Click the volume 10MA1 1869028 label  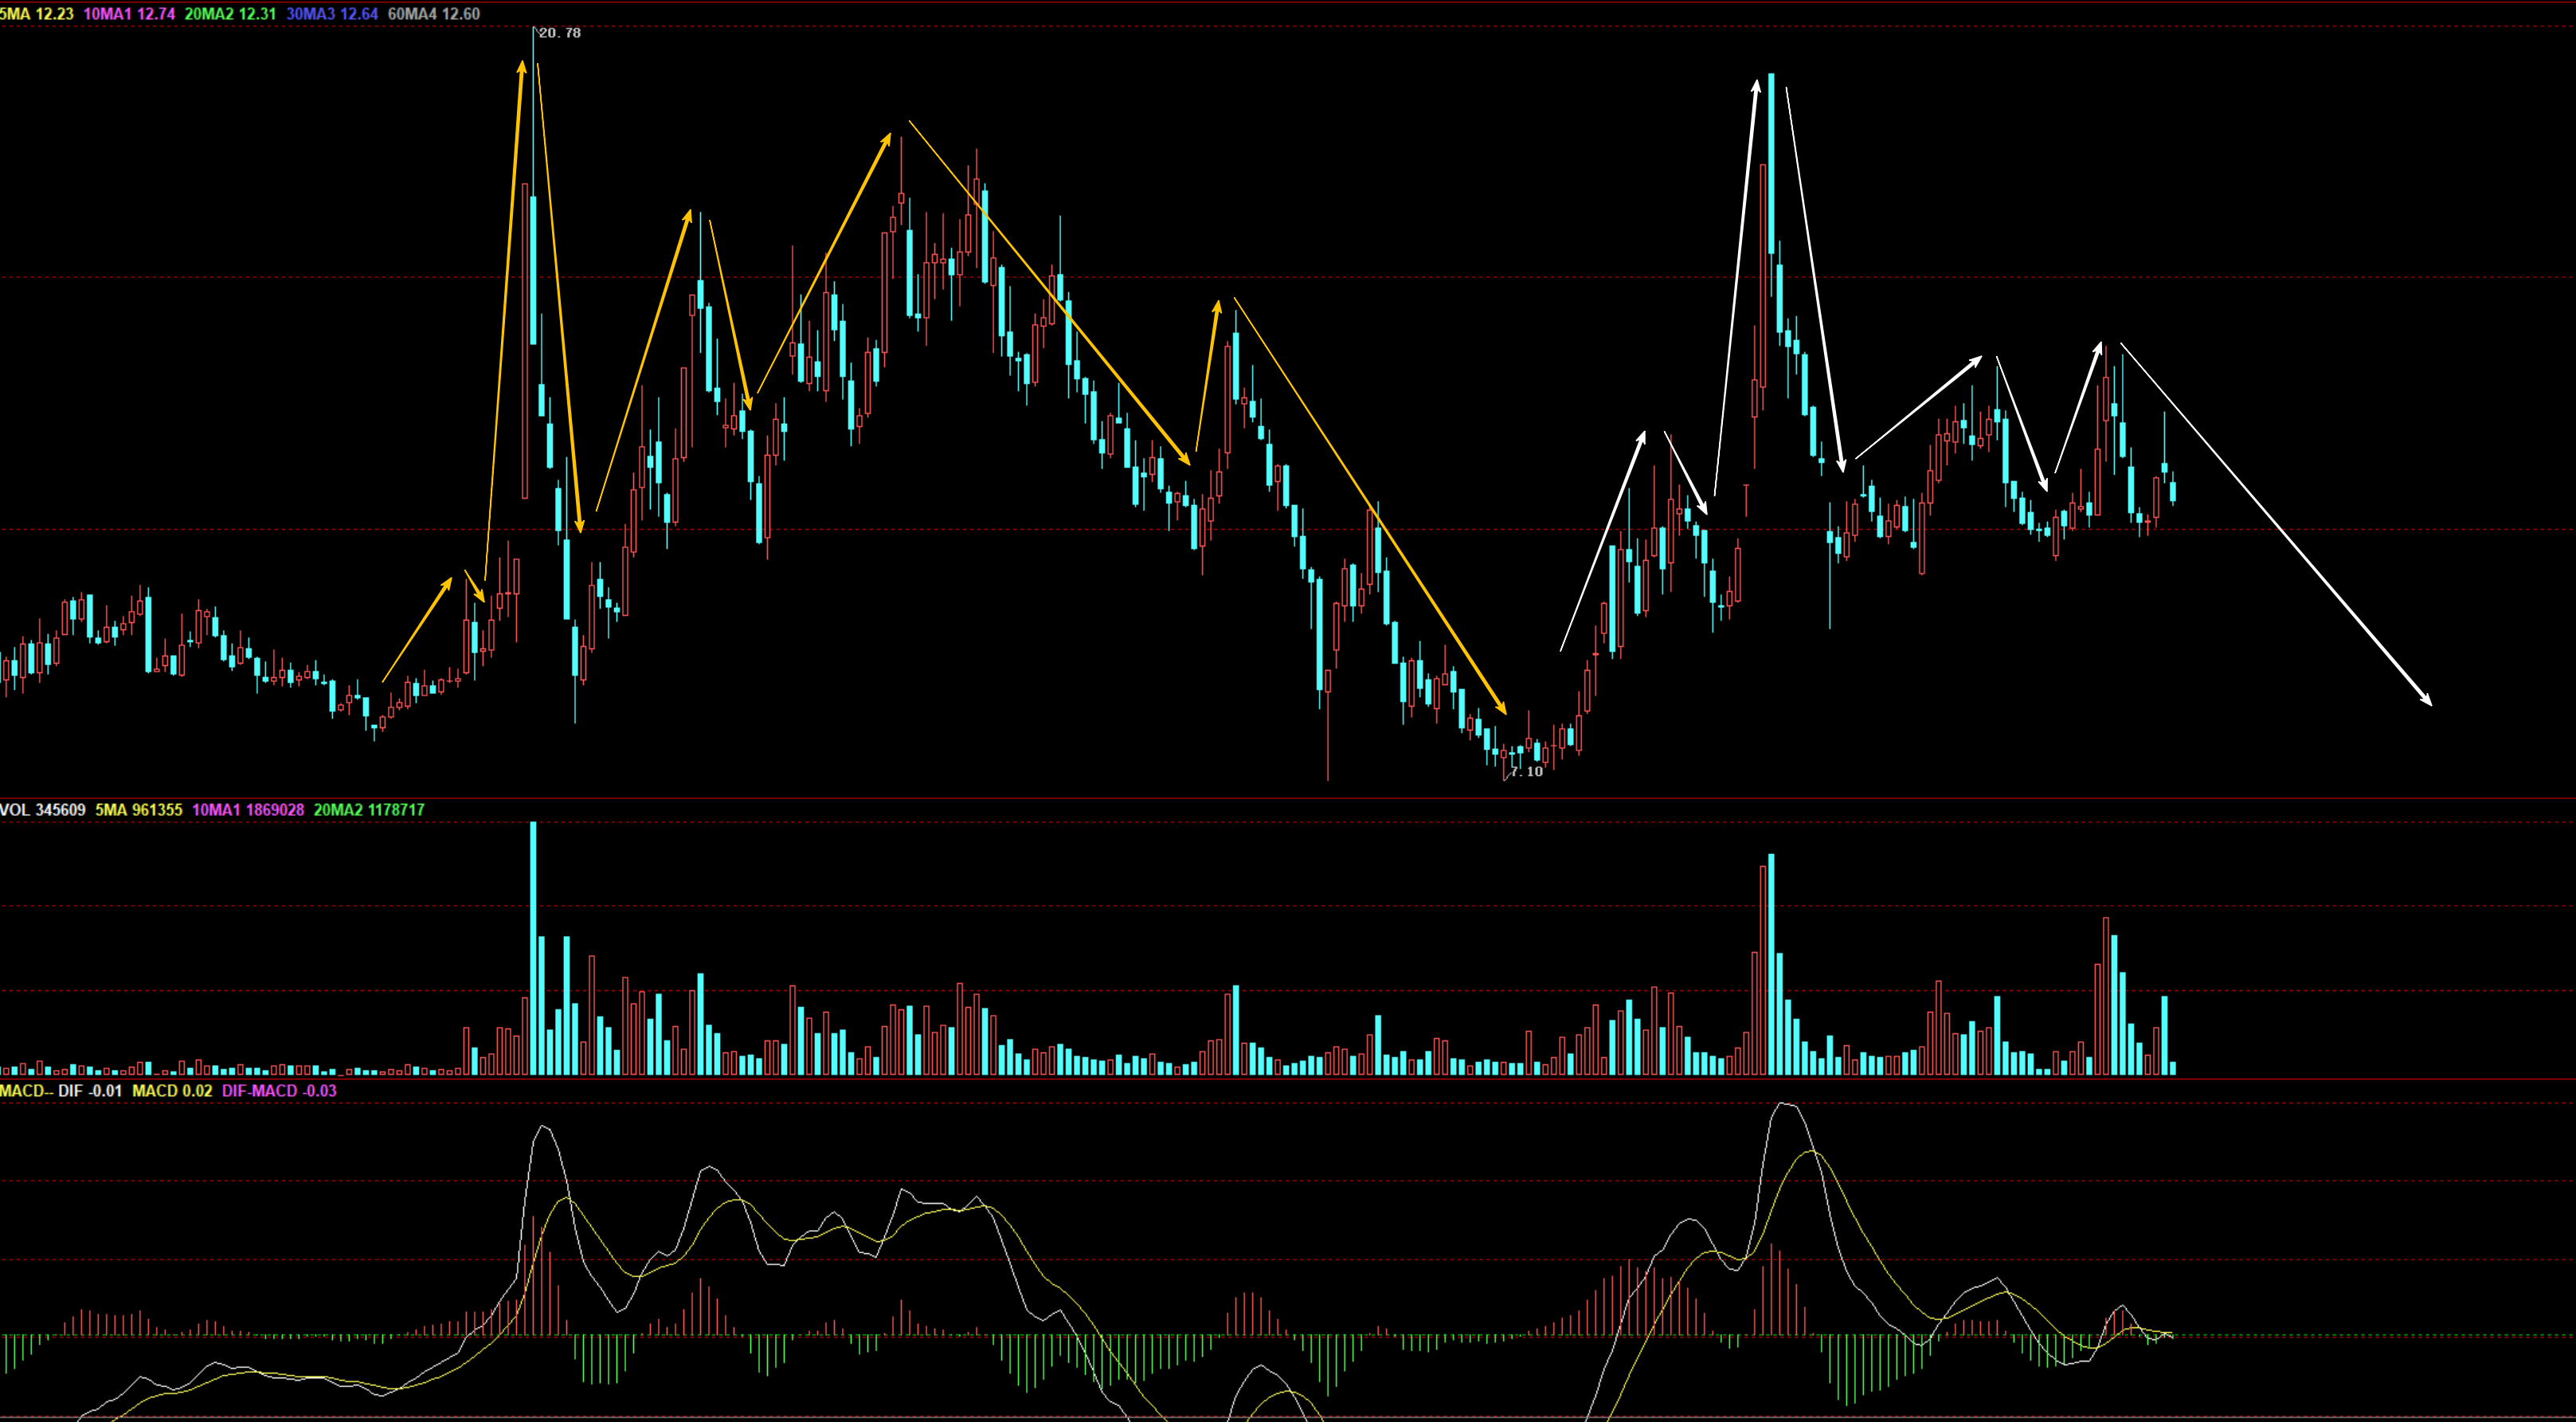point(248,810)
